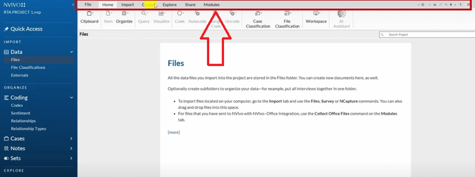The height and width of the screenshot is (177, 475).
Task: Collapse the Data section chevron
Action: click(71, 52)
